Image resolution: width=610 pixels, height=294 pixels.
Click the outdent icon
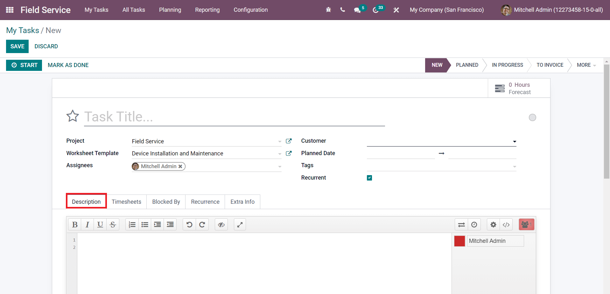click(170, 224)
